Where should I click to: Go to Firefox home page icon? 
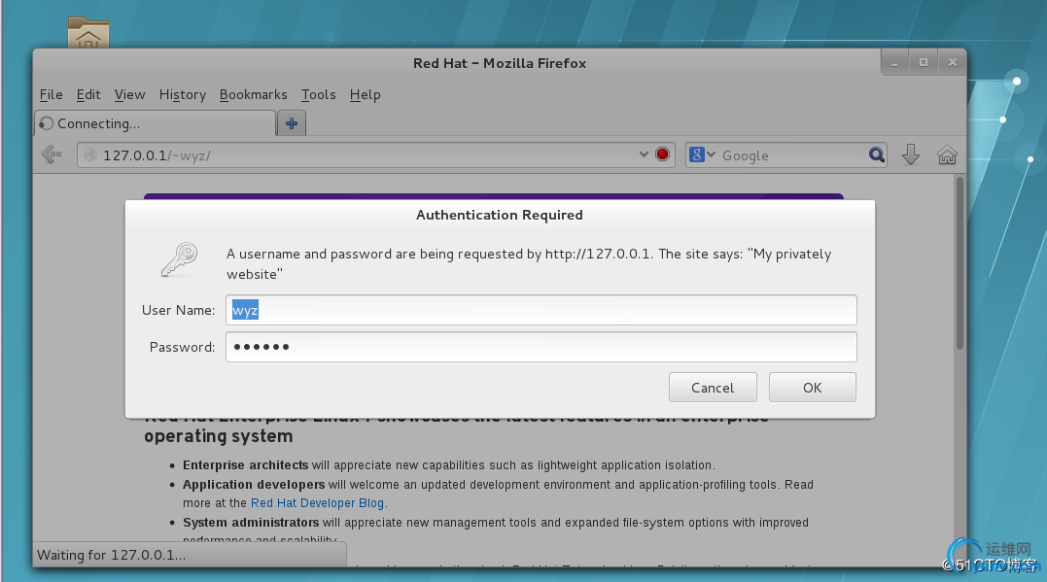click(947, 154)
